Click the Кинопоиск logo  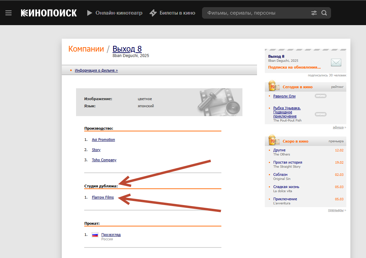(x=49, y=13)
